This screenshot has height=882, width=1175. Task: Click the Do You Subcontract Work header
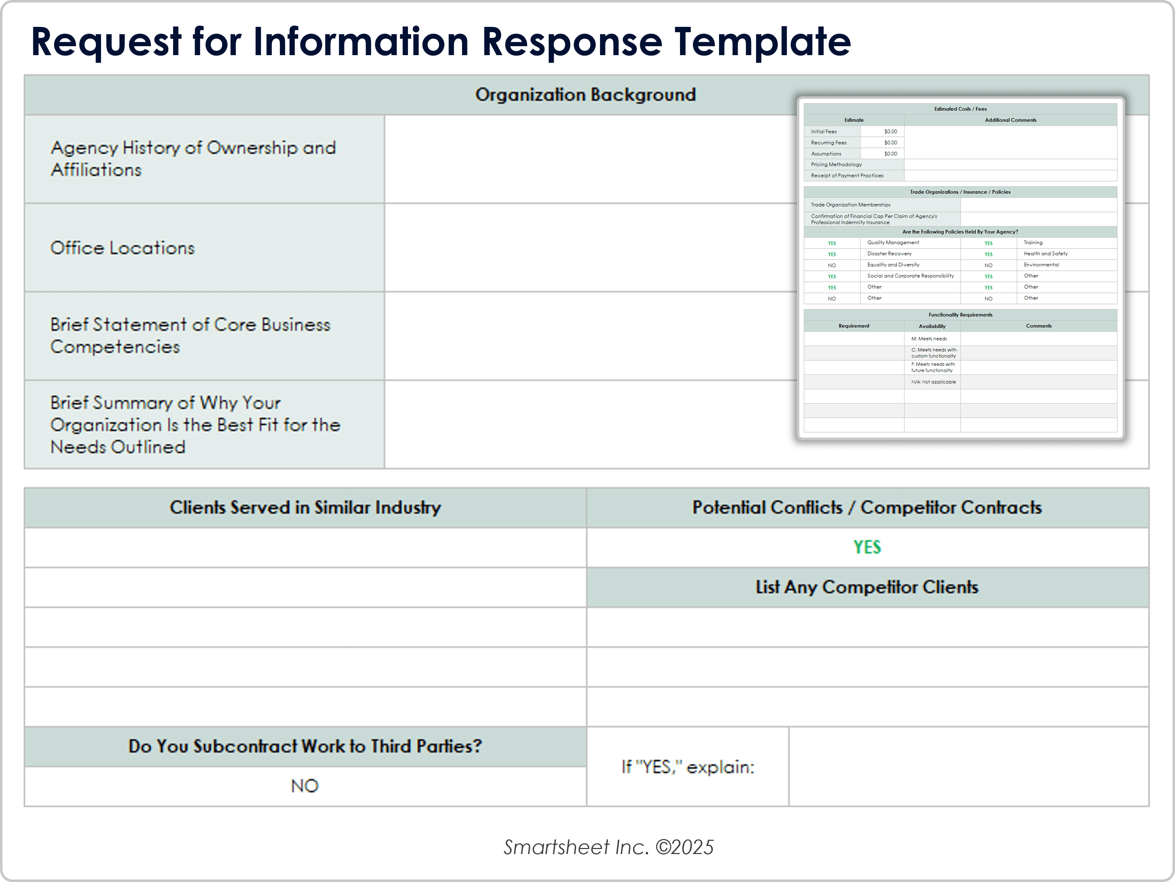[305, 746]
